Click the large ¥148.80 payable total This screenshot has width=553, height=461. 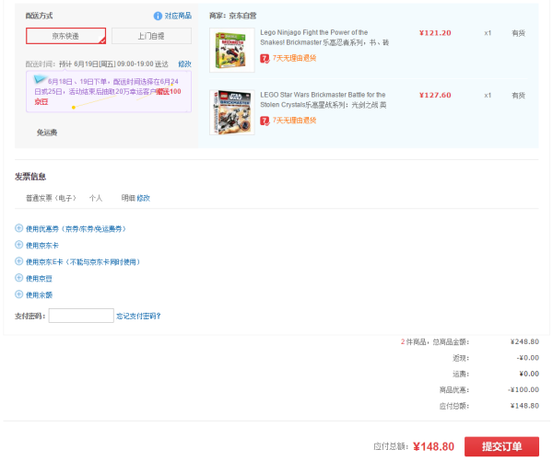434,447
